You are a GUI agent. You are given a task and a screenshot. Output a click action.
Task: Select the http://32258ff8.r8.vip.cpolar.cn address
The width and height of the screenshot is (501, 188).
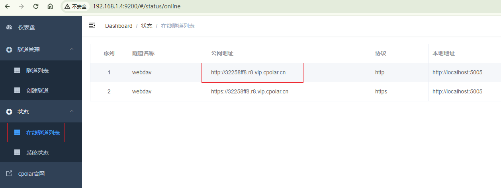point(249,72)
